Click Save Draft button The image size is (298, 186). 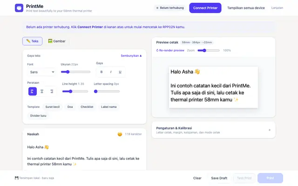219,178
